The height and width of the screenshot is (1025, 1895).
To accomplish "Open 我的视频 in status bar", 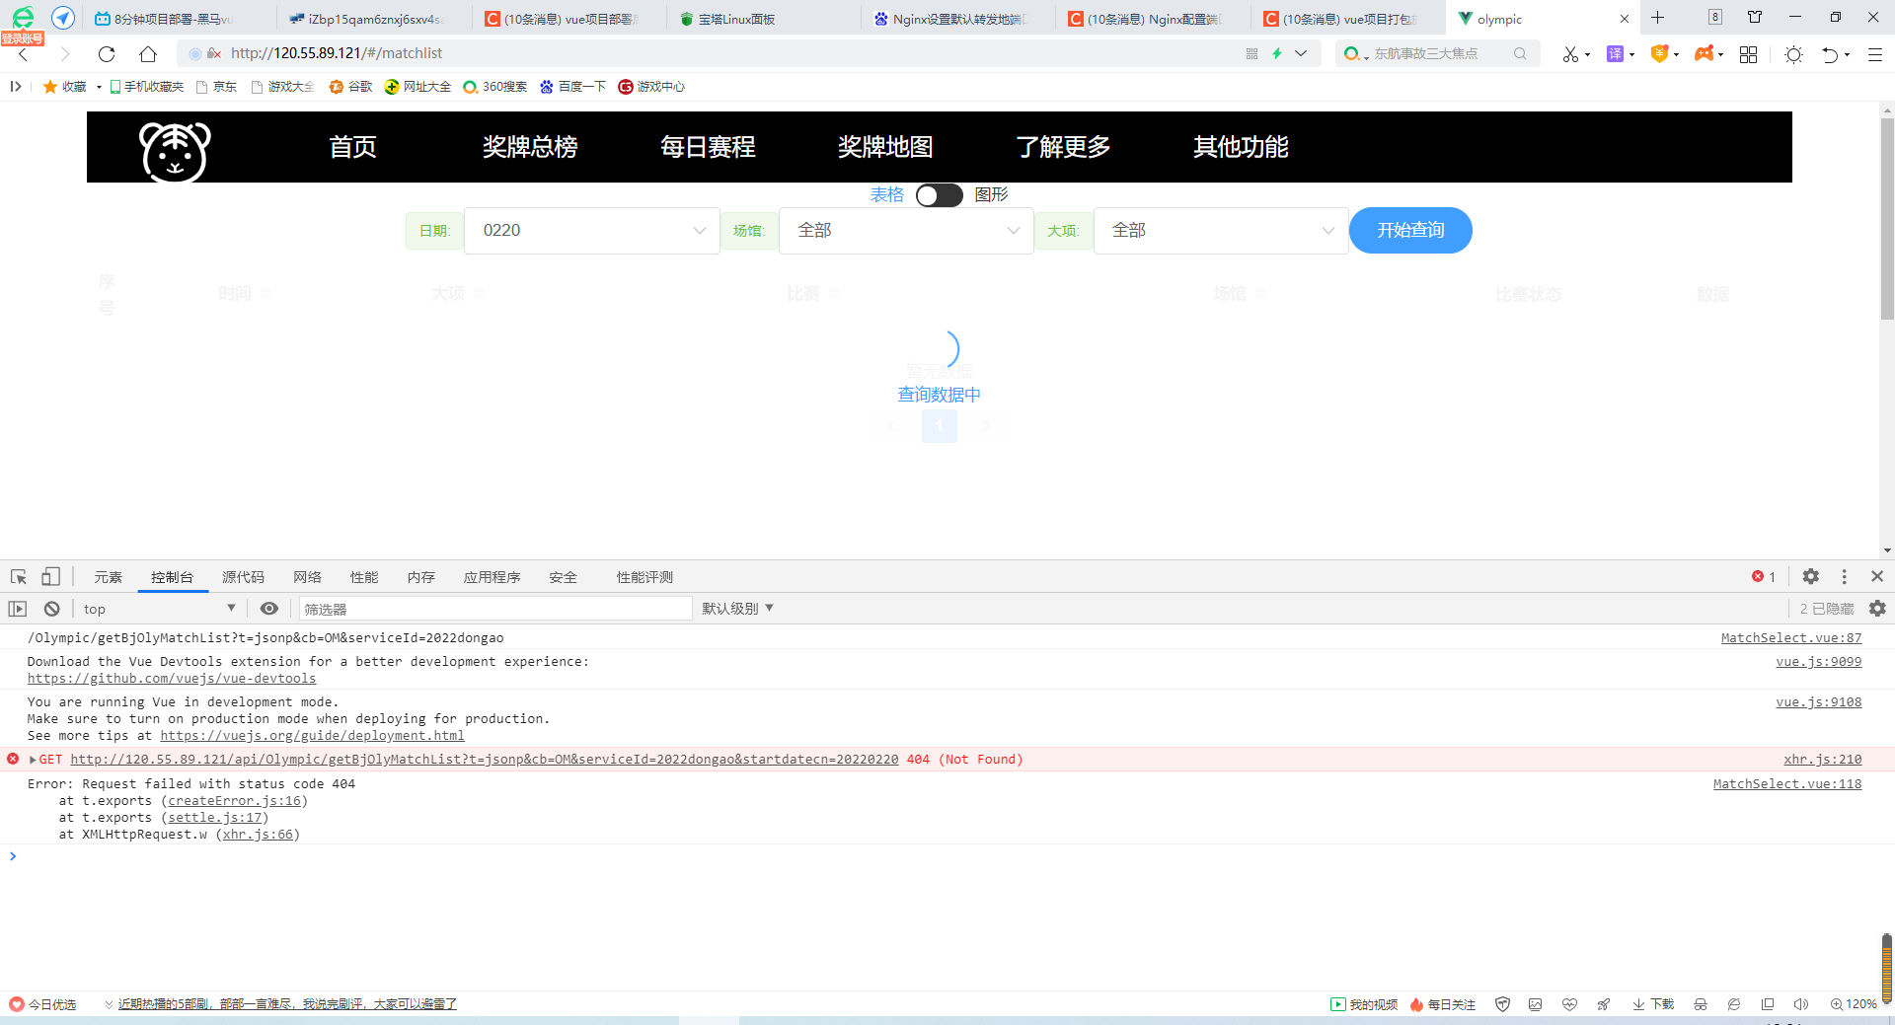I will [x=1364, y=1004].
